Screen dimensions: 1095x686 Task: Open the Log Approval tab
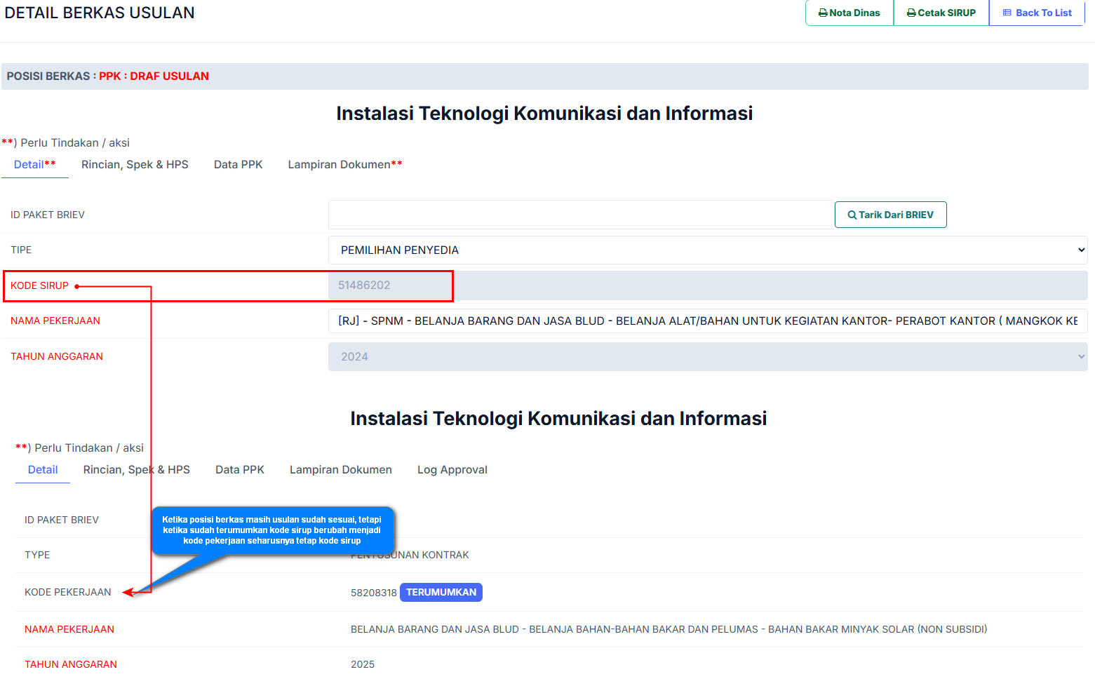(452, 470)
